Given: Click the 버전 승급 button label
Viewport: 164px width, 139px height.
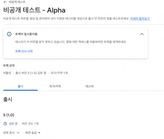Looking at the screenshot, I should coord(31,133).
